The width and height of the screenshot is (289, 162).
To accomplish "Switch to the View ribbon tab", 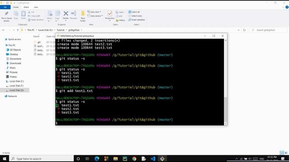I will [36, 7].
